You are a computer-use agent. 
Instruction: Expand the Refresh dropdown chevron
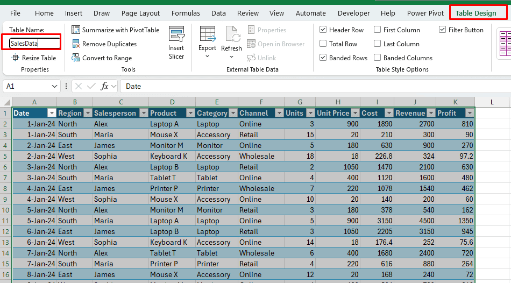[231, 56]
